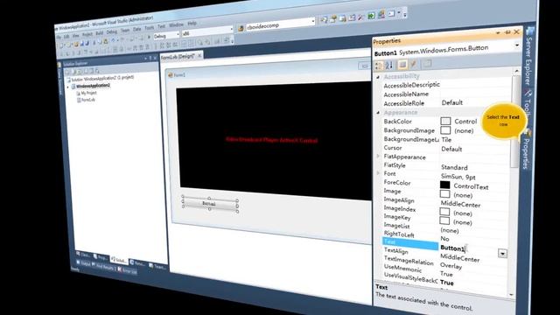Screen dimensions: 560x315
Task: Click the Image (none) preview box
Action: [x=445, y=194]
